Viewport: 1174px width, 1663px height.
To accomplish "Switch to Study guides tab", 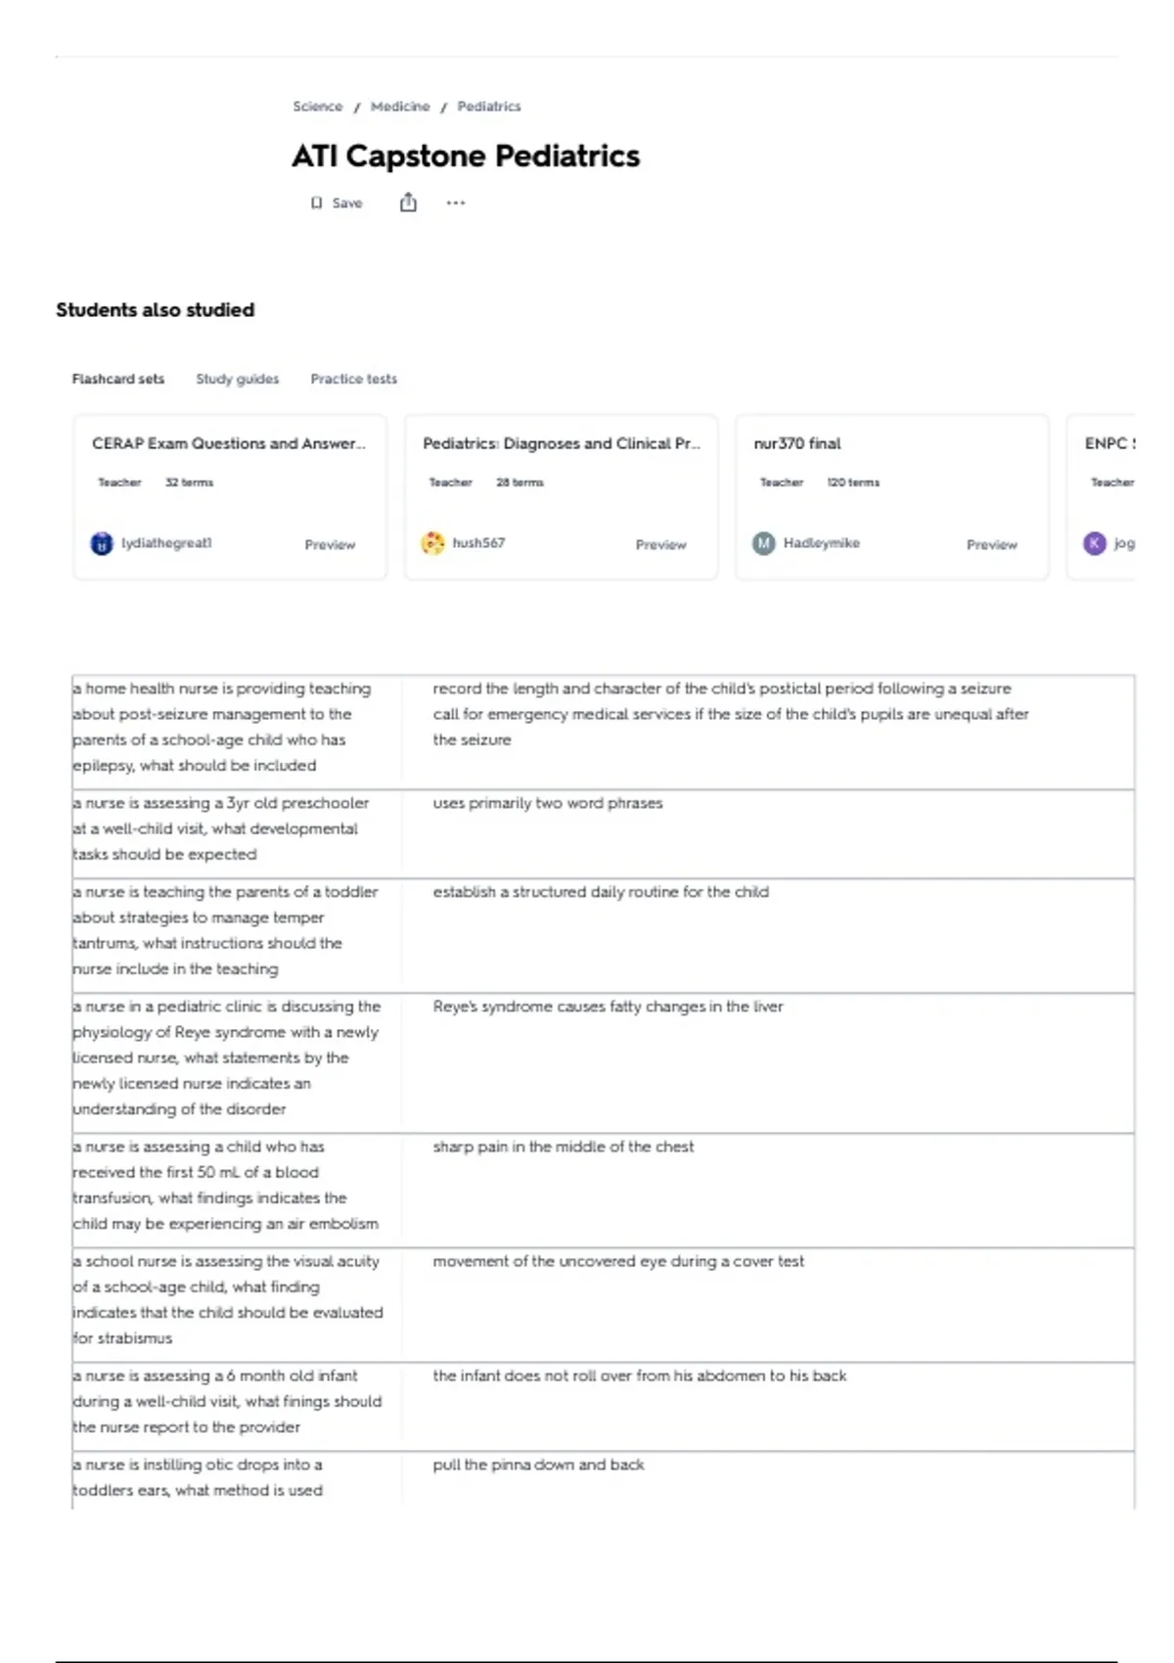I will point(237,379).
